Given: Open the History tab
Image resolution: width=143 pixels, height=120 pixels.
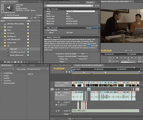Looking at the screenshot, I should pos(32,65).
